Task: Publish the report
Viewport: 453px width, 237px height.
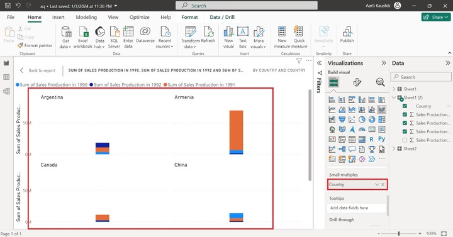Action: pos(347,35)
